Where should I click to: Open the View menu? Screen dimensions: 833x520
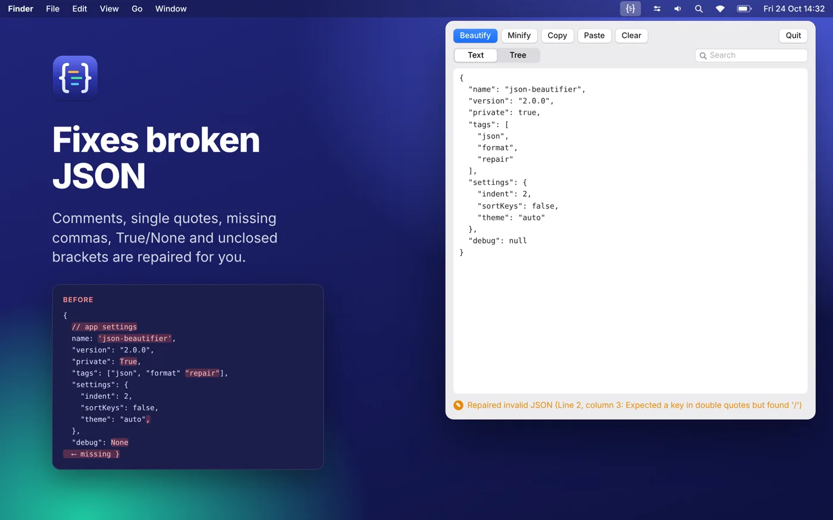[109, 9]
